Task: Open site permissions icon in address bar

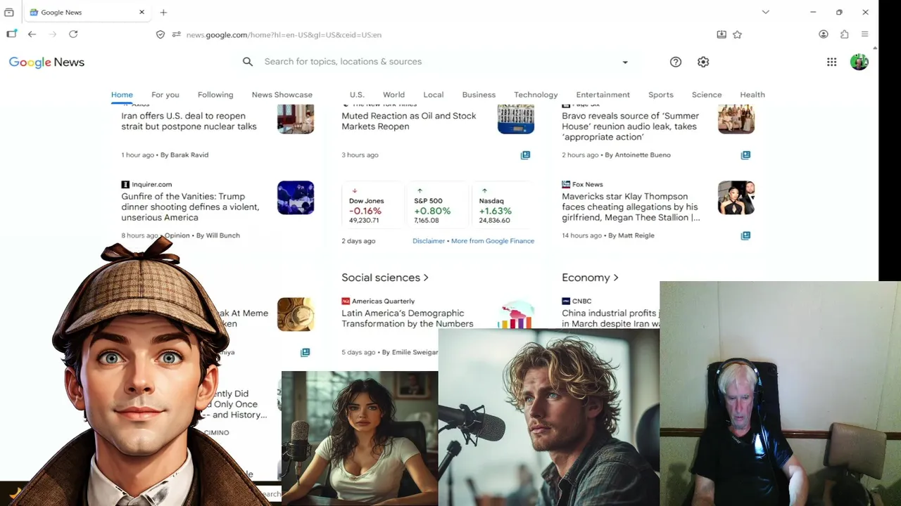Action: (176, 34)
